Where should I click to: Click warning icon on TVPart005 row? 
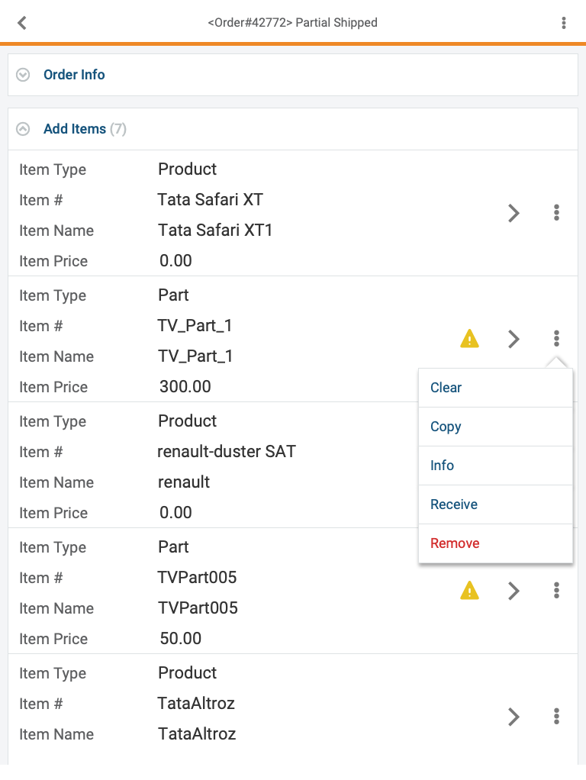[x=469, y=591]
